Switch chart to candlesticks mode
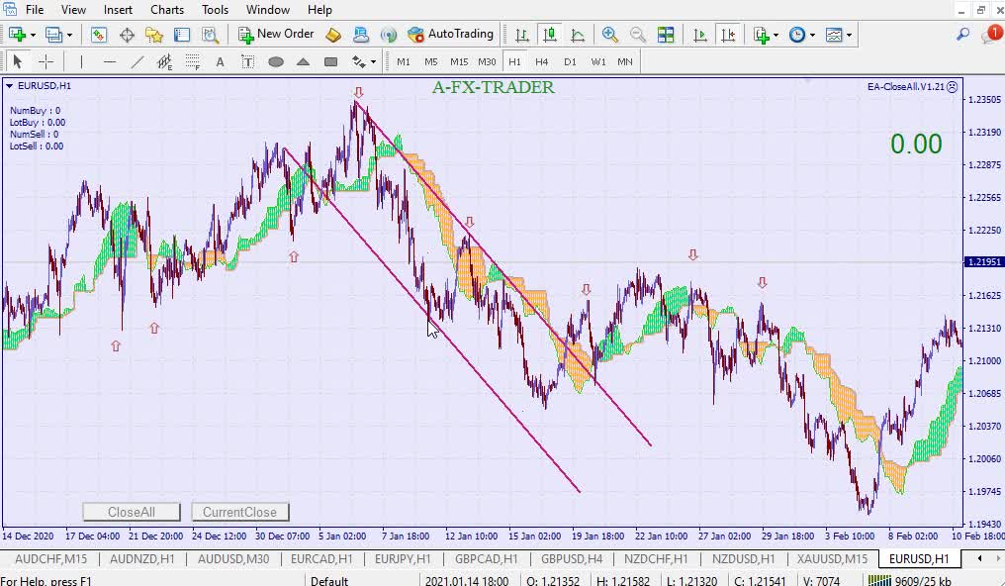 (550, 35)
